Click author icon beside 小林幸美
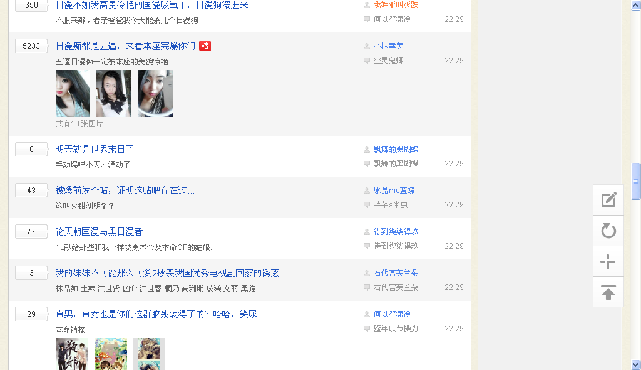 (367, 46)
